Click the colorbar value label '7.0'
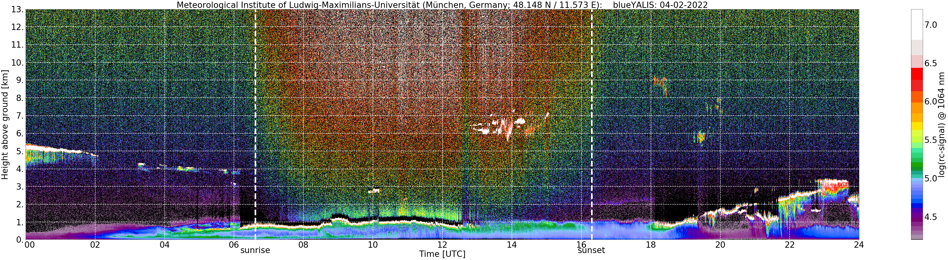 [x=931, y=25]
